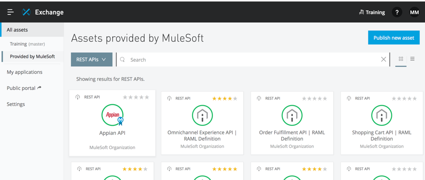Expand the REST APIs type dropdown
Viewport: 425px width, 180px height.
[92, 59]
